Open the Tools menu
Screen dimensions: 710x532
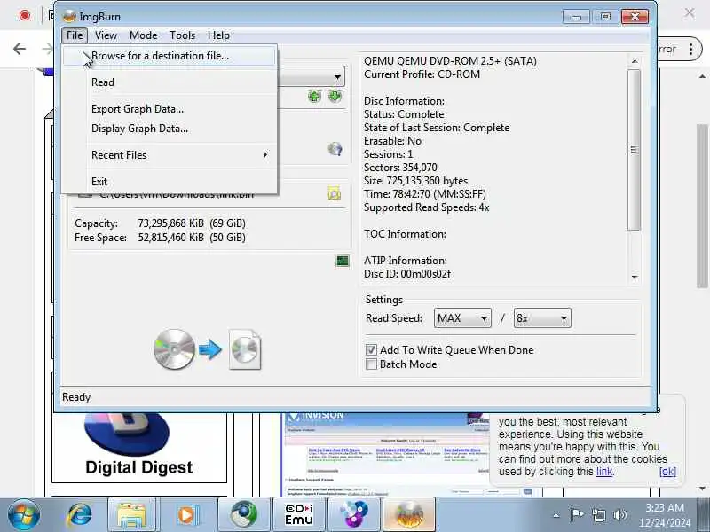182,35
